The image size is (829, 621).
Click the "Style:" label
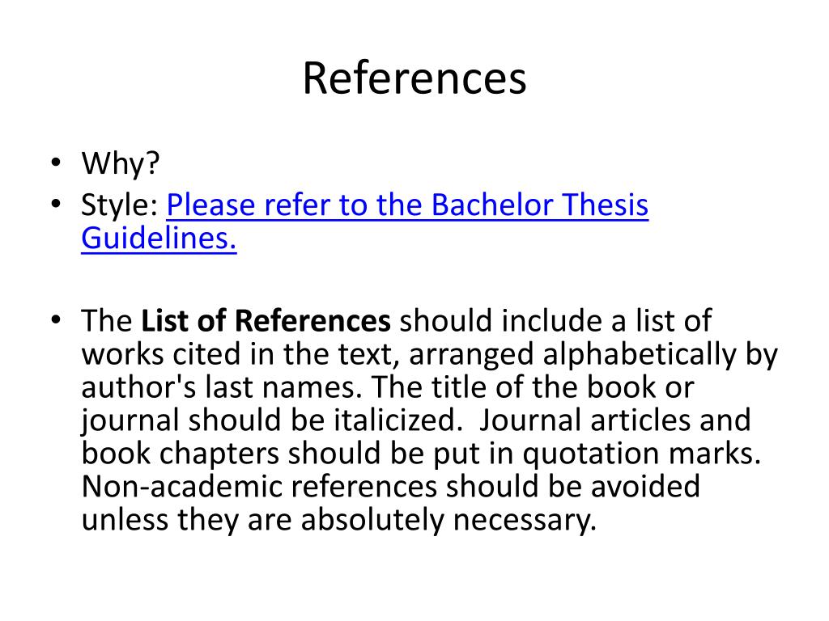[x=120, y=205]
